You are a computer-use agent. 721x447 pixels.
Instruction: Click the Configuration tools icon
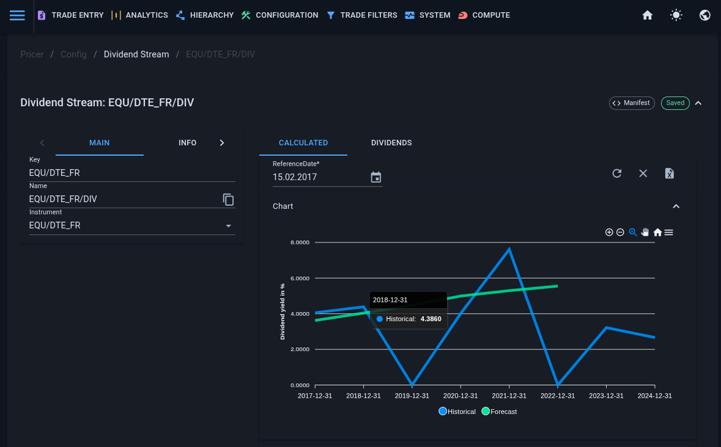pos(246,15)
